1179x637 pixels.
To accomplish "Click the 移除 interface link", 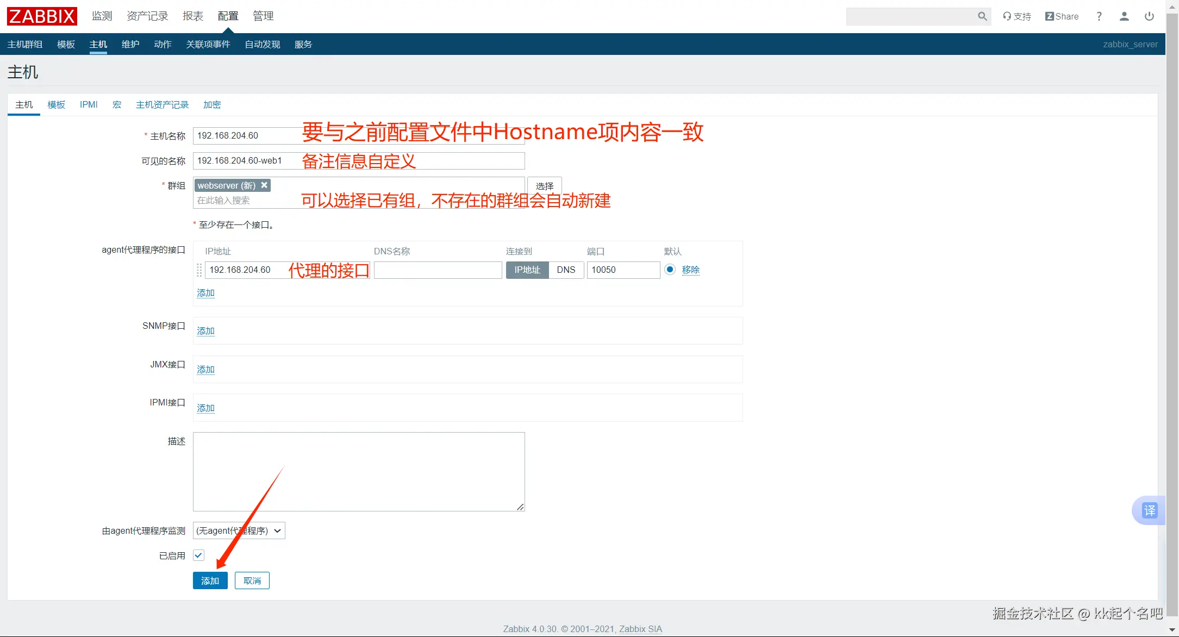I will [x=690, y=270].
